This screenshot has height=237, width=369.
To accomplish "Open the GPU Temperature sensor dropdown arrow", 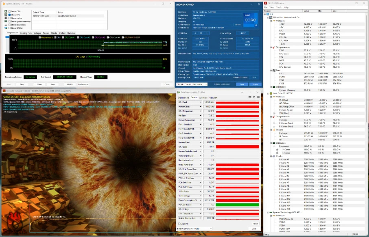I will point(201,111).
